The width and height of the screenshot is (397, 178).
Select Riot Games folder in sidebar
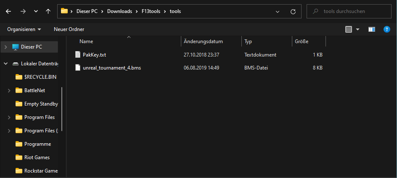coord(37,157)
